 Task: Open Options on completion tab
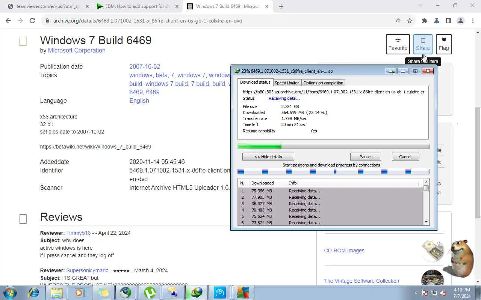point(323,83)
